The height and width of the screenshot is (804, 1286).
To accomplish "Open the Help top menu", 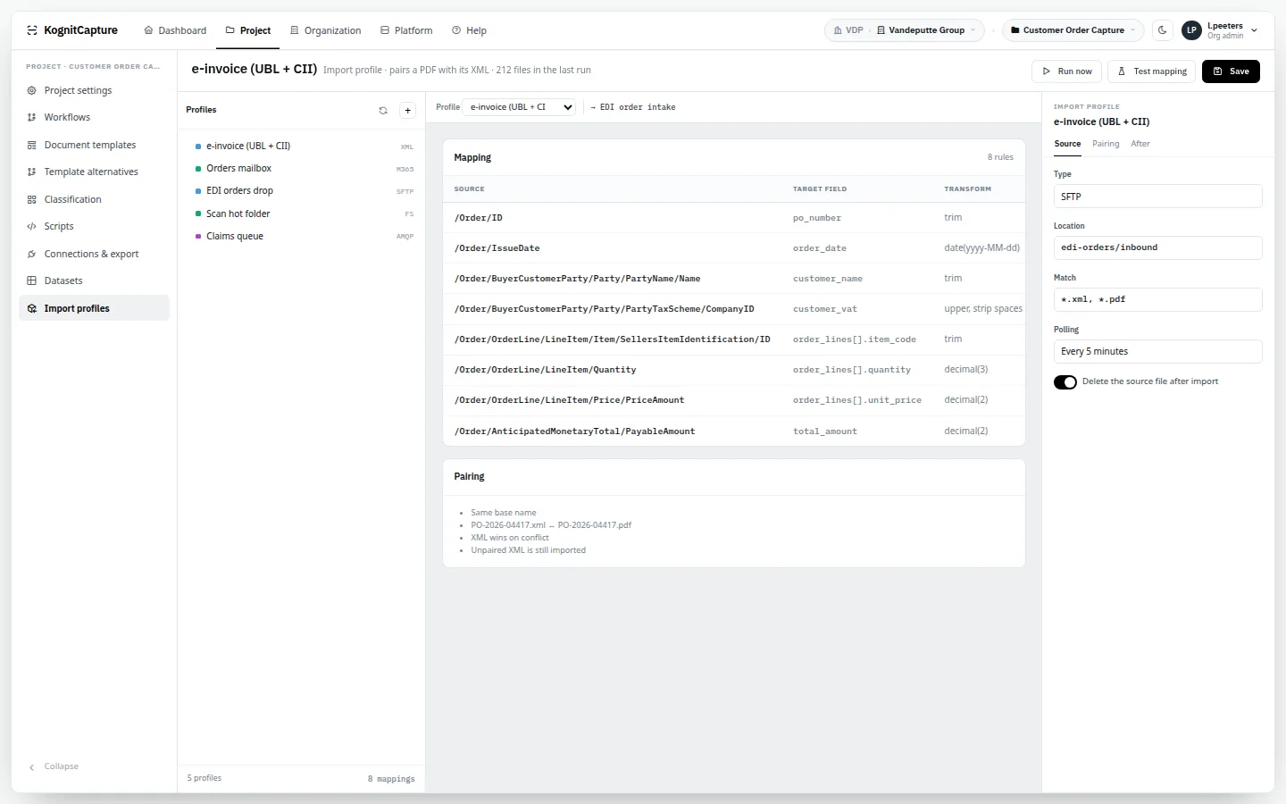I will pyautogui.click(x=469, y=30).
